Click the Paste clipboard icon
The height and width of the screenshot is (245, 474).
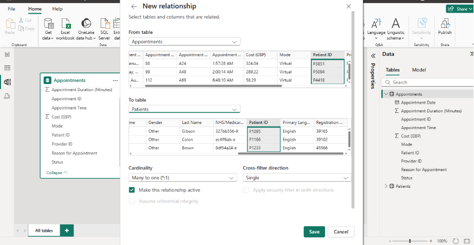point(10,24)
